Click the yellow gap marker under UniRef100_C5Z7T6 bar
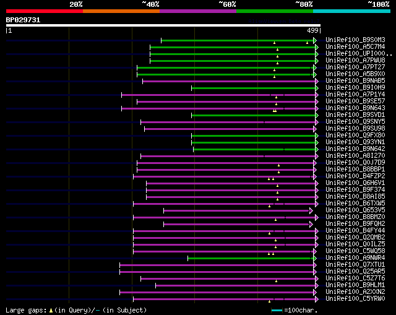396x315 pixels. pyautogui.click(x=277, y=281)
